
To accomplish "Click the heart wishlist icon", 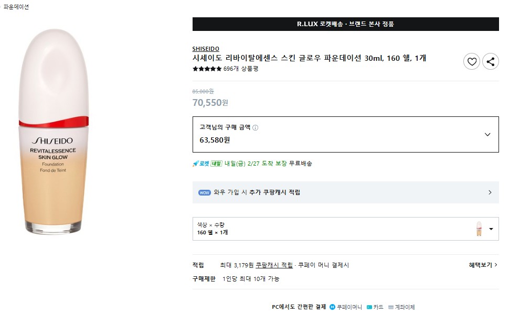I will pos(472,62).
